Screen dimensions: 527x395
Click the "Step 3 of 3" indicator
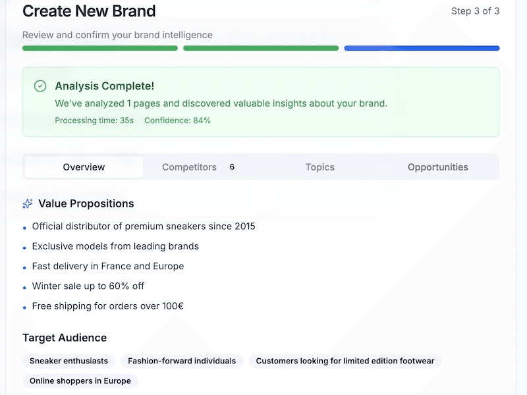(476, 11)
